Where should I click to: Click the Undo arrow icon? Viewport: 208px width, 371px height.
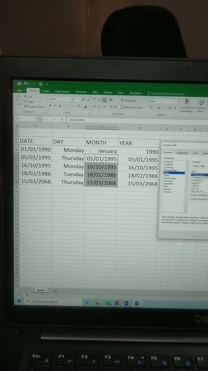pos(25,83)
